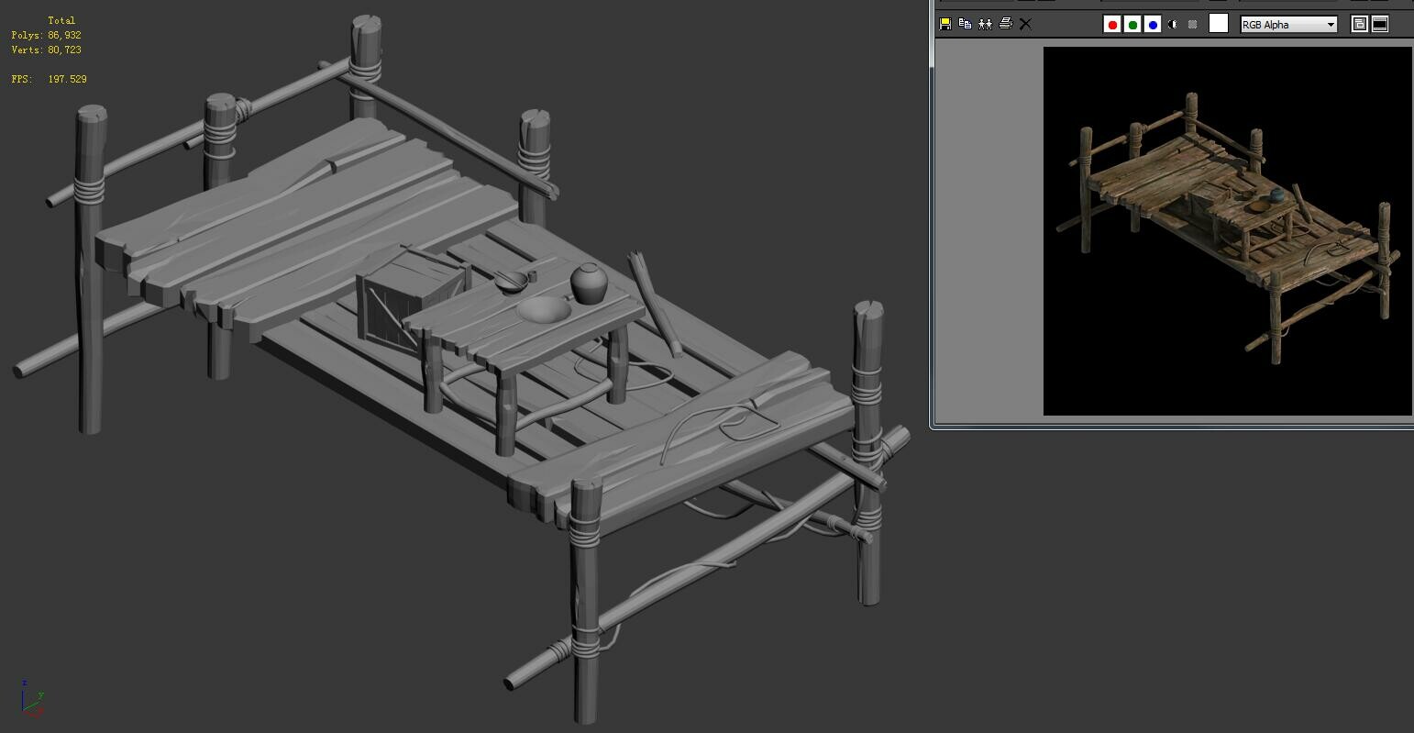Click the viewport axis gizmo
Viewport: 1414px width, 733px height.
tap(32, 697)
